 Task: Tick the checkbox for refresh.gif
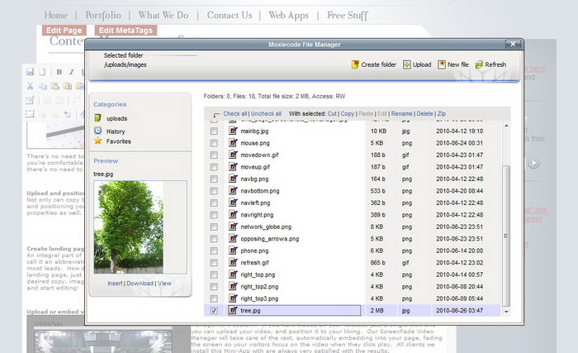coord(214,263)
